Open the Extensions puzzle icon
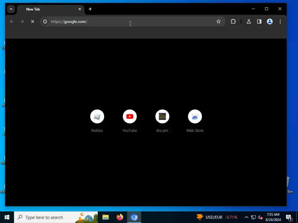Image resolution: width=298 pixels, height=223 pixels. coord(233,21)
